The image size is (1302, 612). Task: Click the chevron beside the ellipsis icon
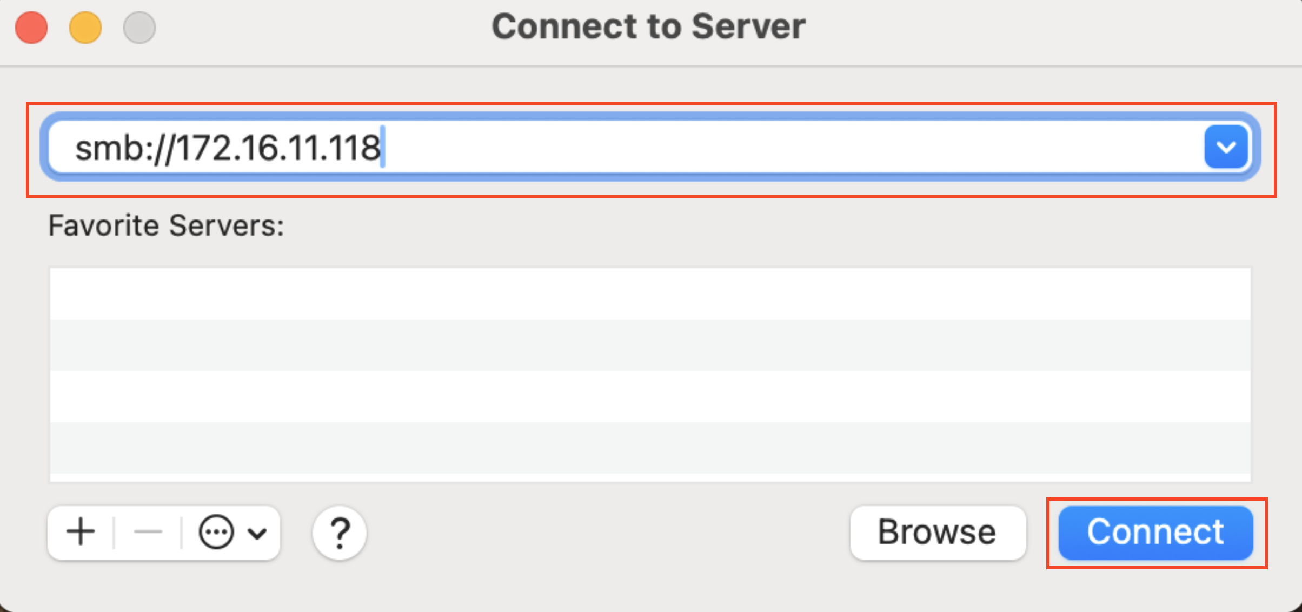coord(257,534)
